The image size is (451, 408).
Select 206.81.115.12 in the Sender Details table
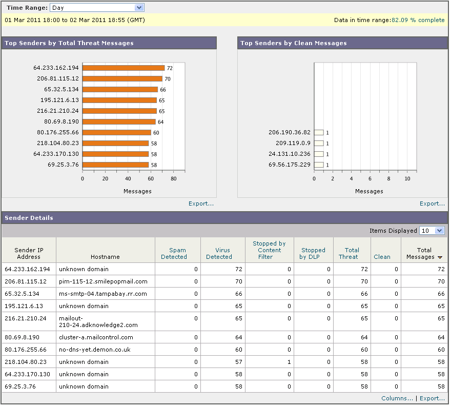point(26,282)
